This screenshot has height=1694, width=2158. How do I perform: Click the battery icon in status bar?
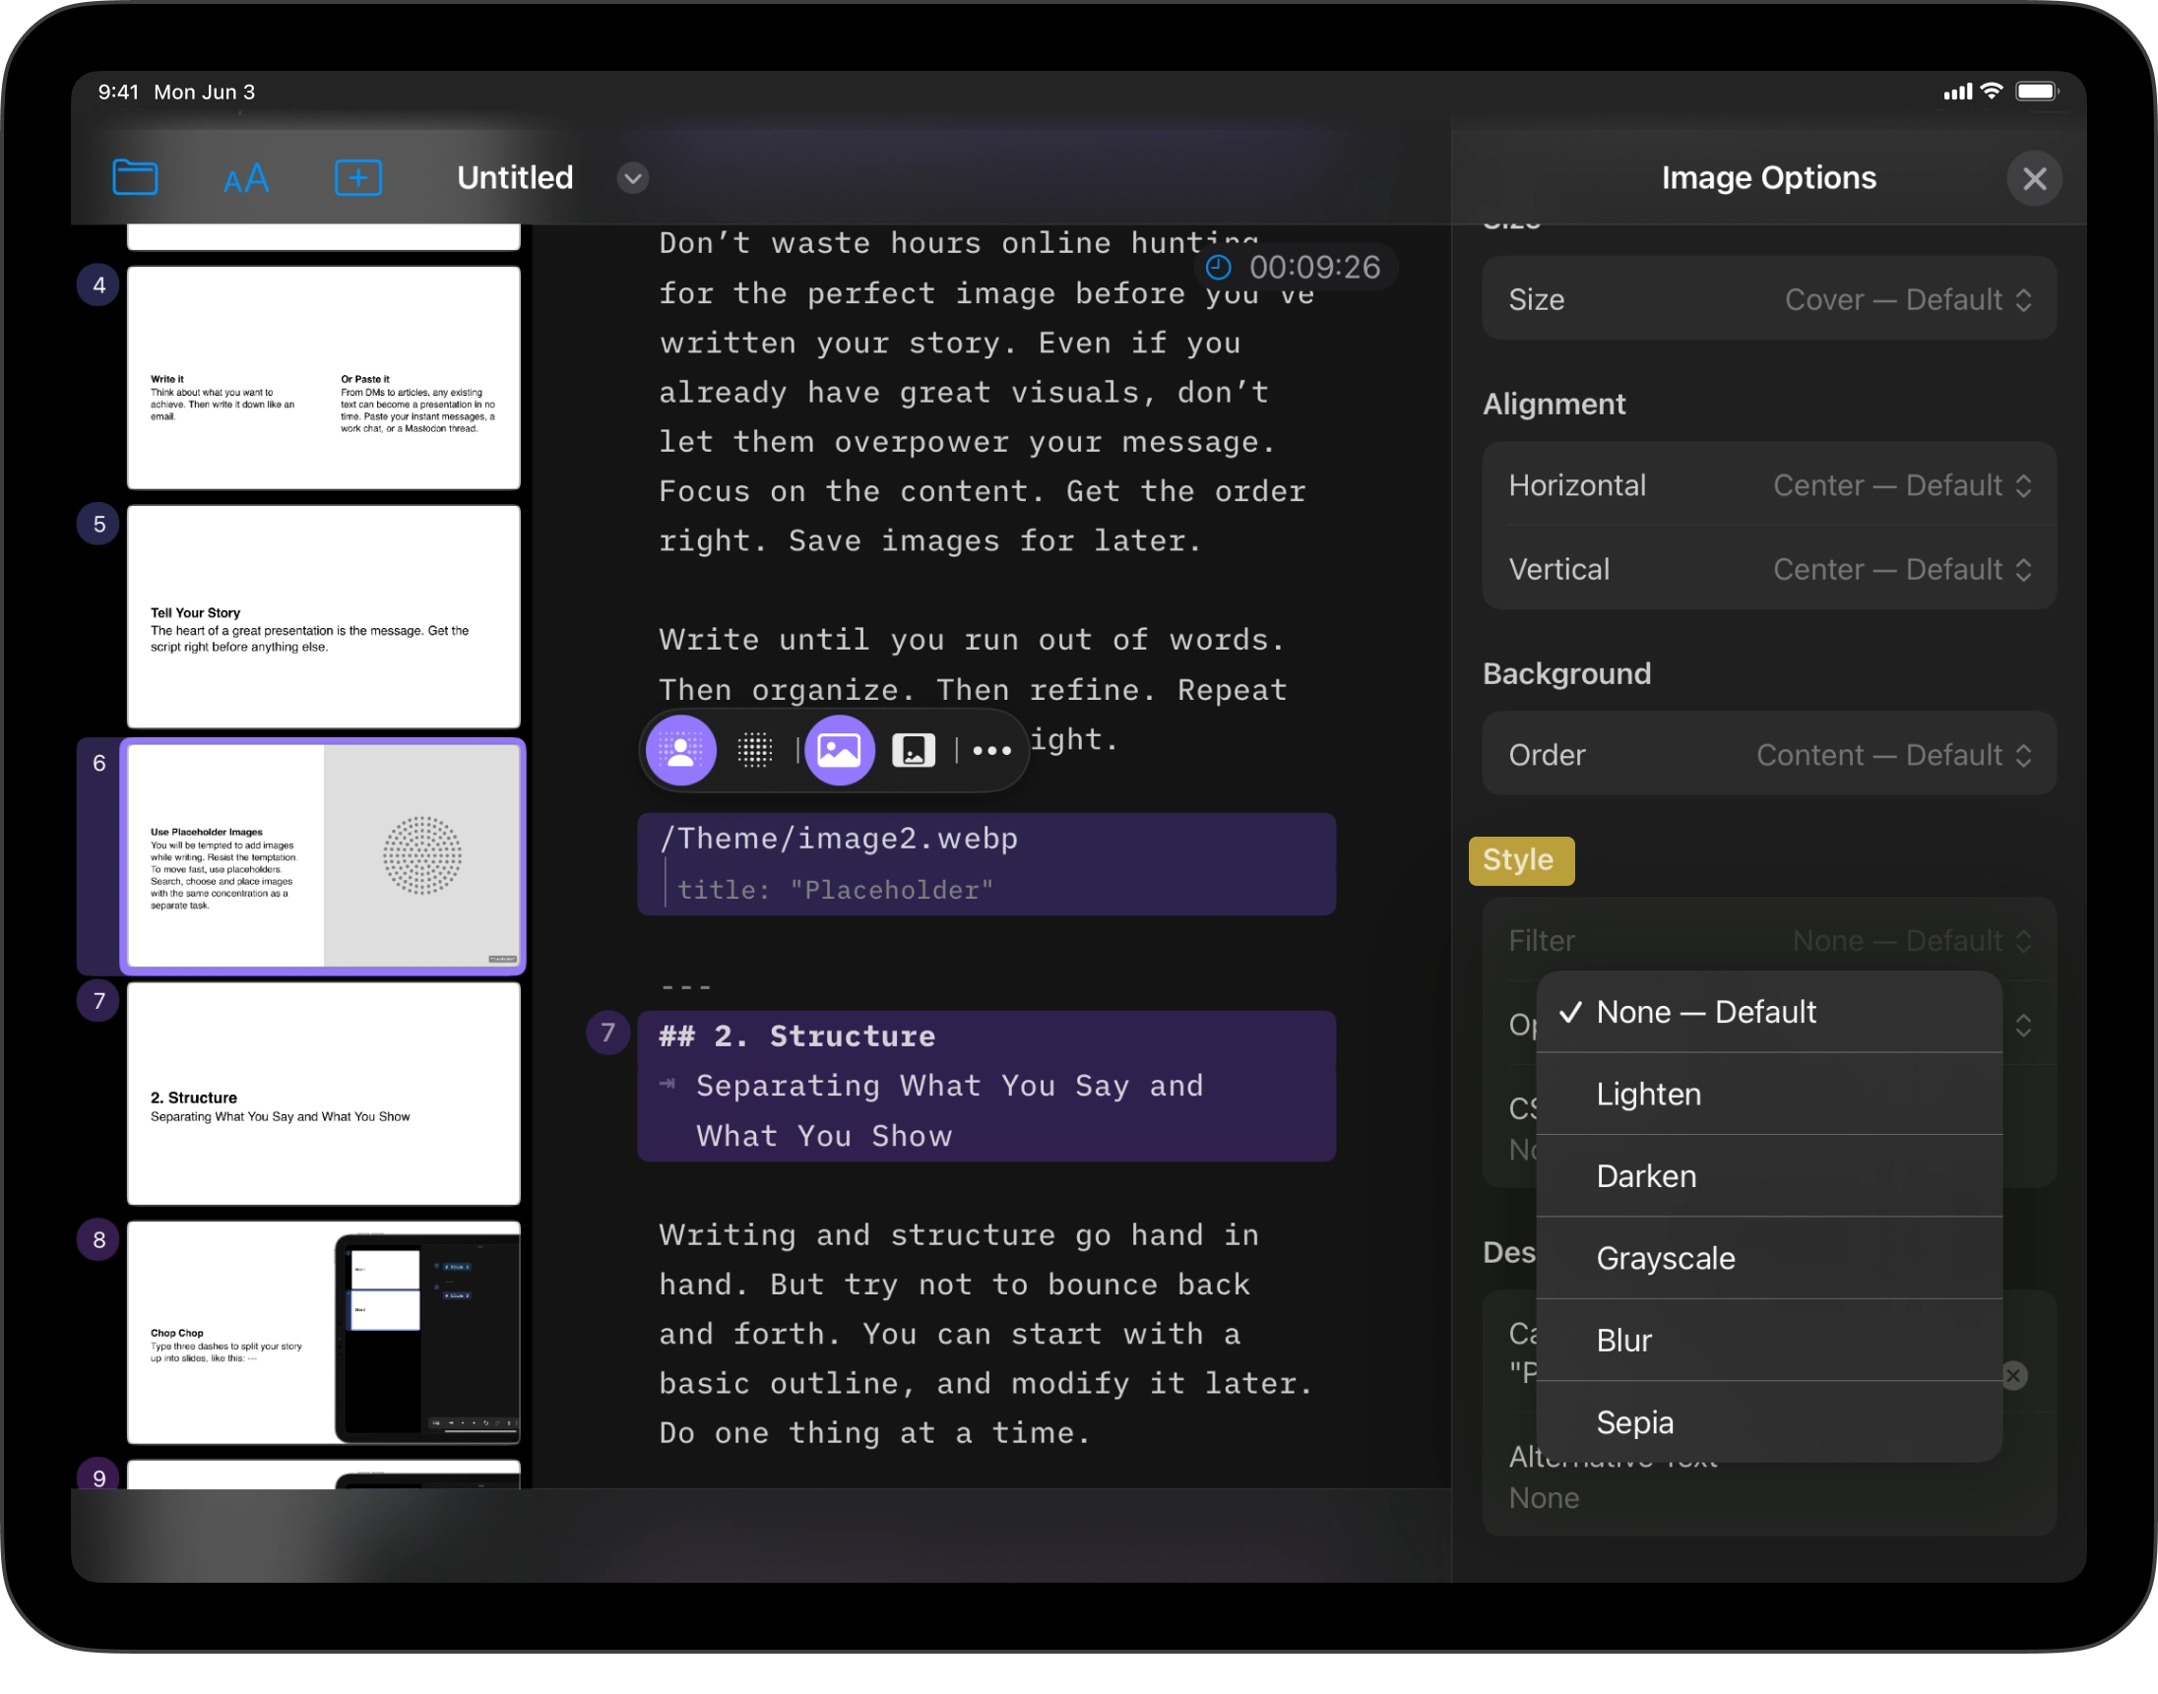tap(2037, 92)
